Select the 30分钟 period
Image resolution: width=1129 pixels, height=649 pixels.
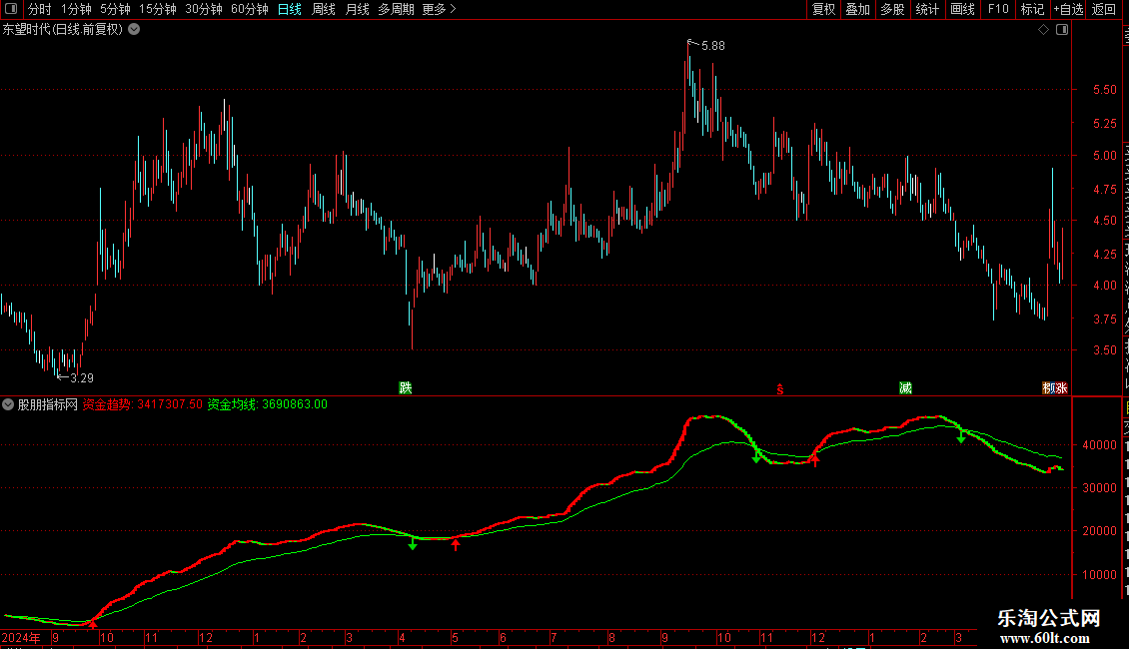(x=204, y=9)
